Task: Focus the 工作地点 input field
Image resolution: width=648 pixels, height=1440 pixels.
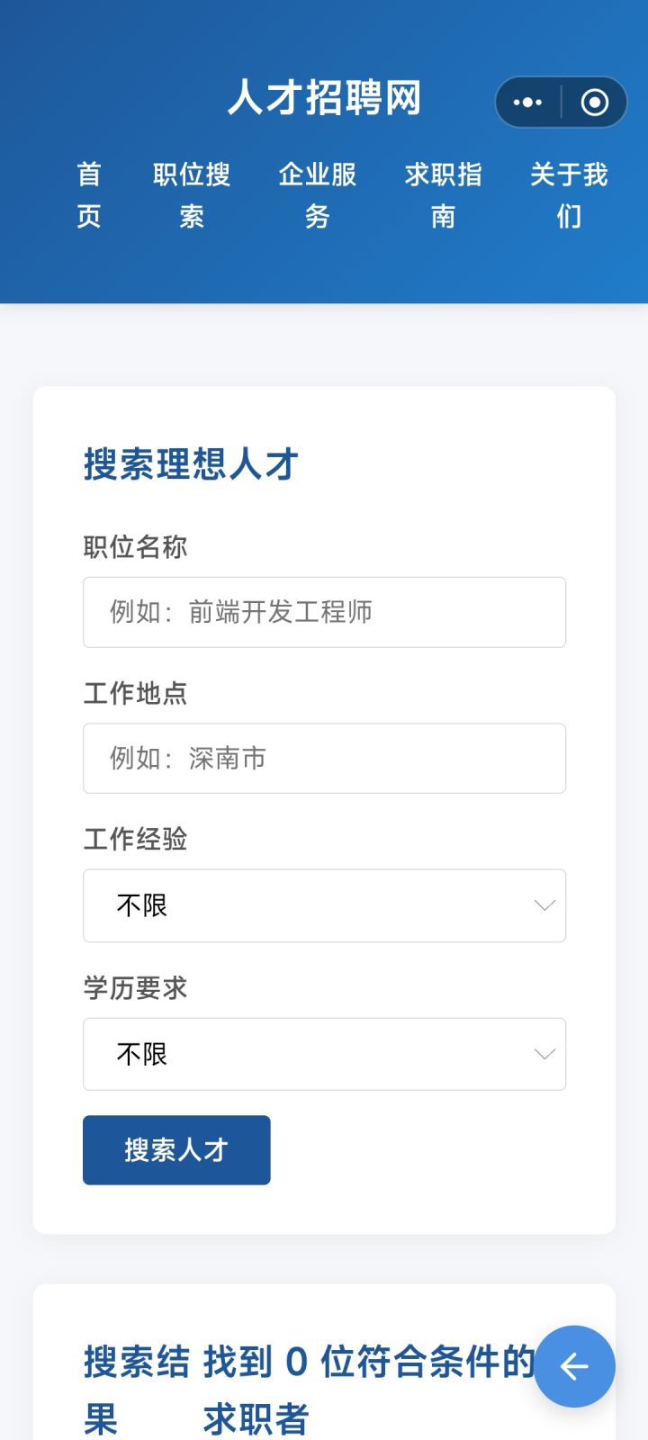Action: click(324, 759)
